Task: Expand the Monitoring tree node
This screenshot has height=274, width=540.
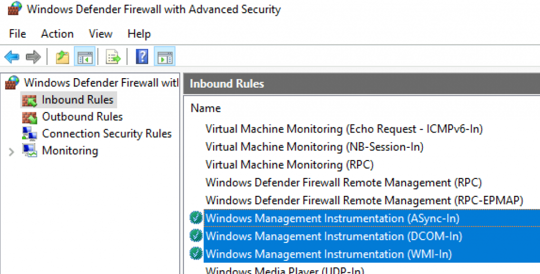Action: point(12,152)
